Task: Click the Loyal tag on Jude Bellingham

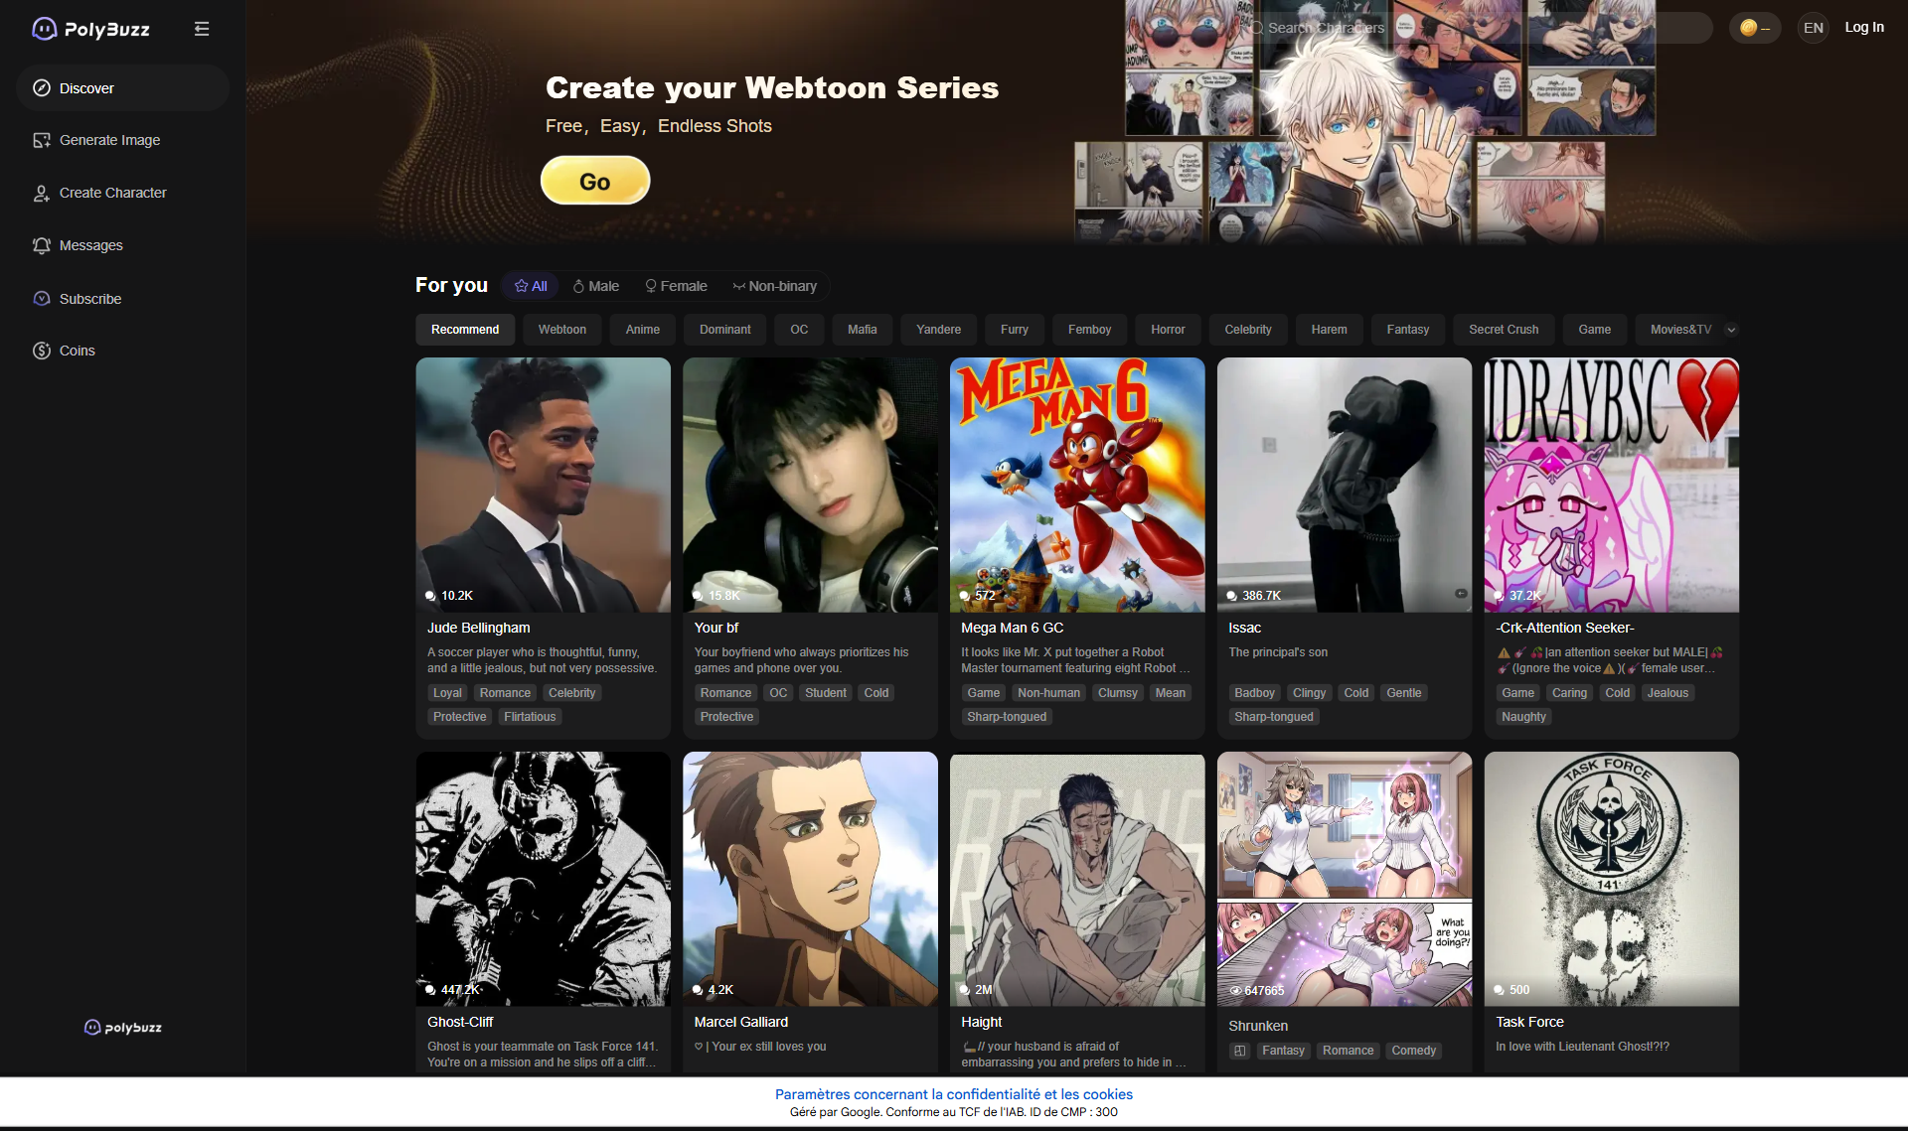Action: click(447, 693)
